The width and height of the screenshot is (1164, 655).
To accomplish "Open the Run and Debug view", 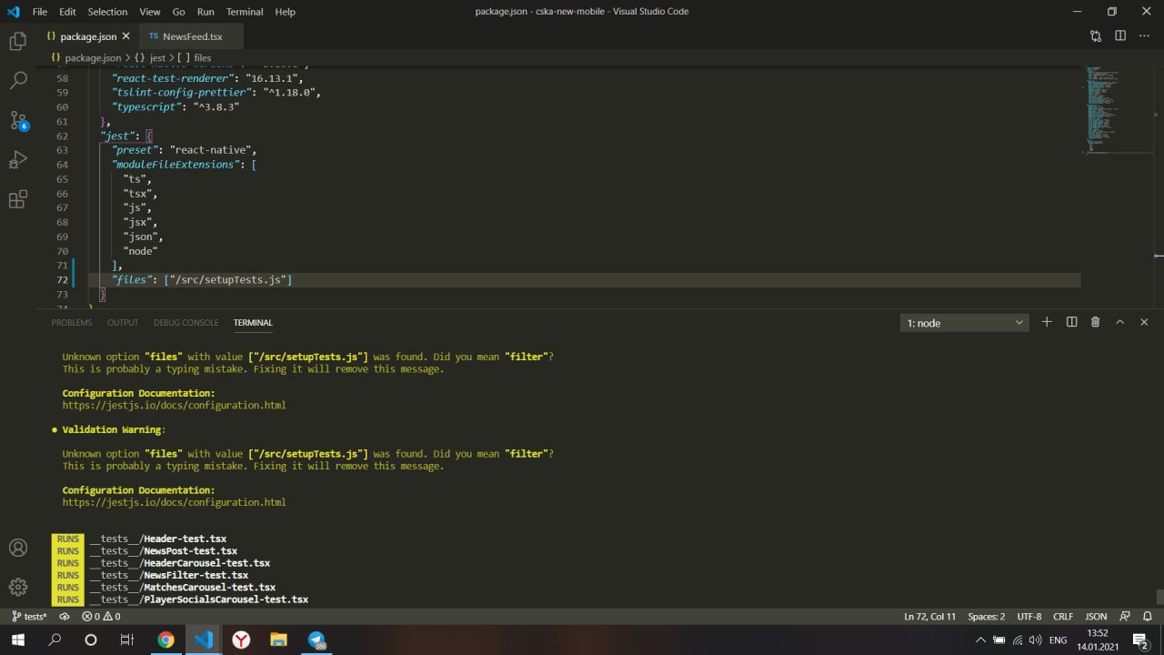I will pos(17,160).
